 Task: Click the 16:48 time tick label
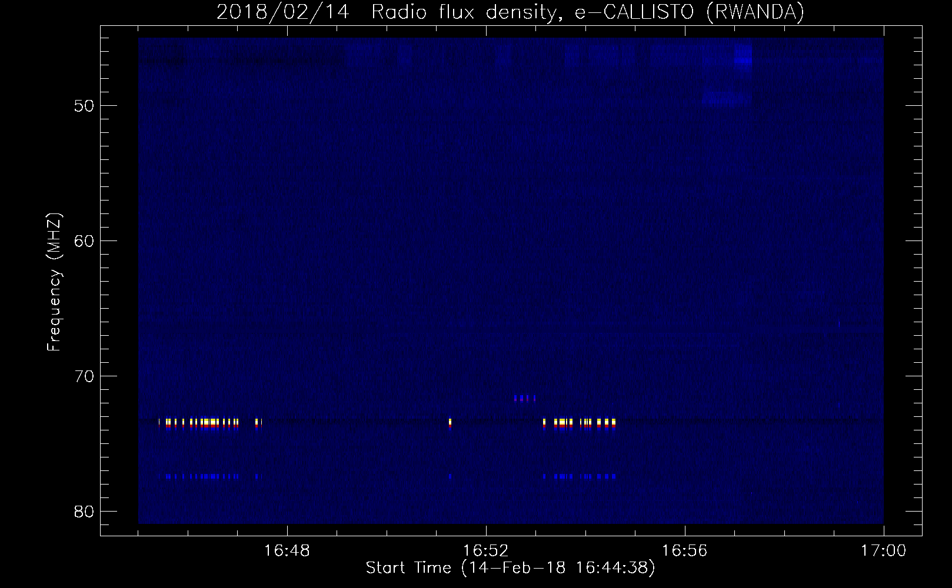tap(287, 551)
